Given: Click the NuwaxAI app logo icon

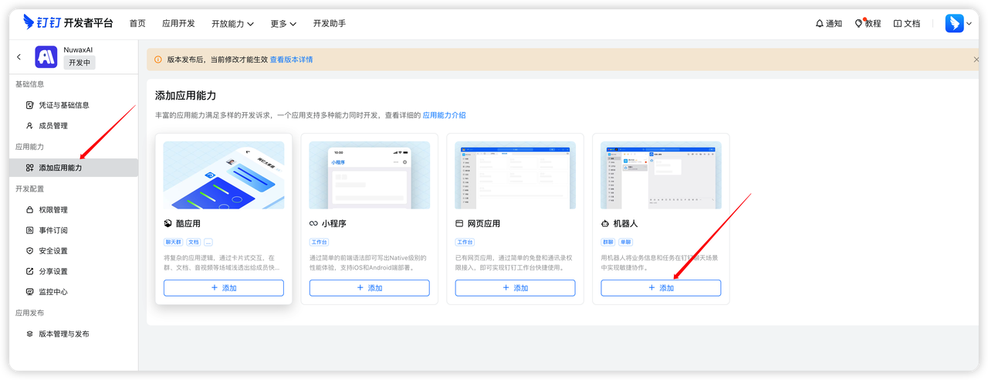Looking at the screenshot, I should (46, 56).
